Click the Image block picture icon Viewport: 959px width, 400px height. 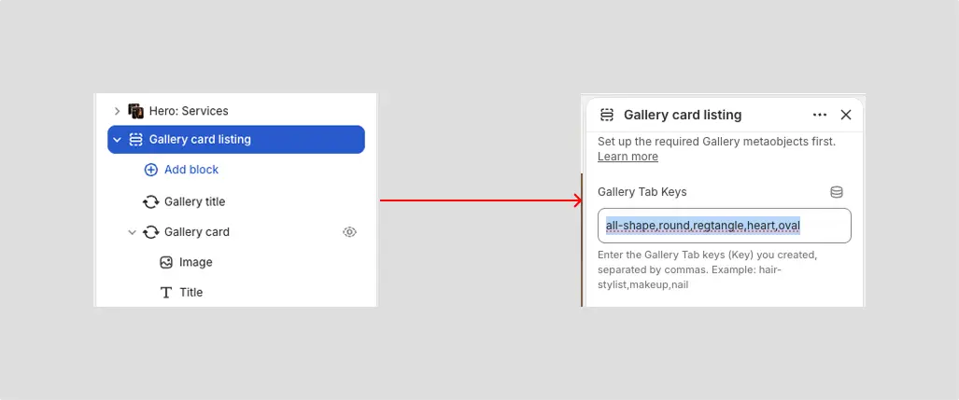[165, 263]
